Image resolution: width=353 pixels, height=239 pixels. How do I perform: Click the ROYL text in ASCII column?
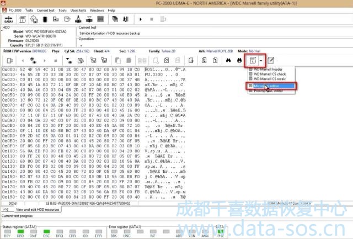150,70
